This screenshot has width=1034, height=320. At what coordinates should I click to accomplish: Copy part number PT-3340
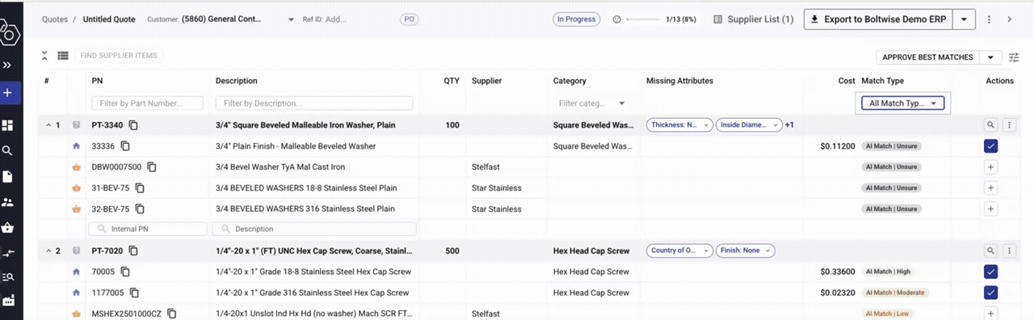pos(134,125)
